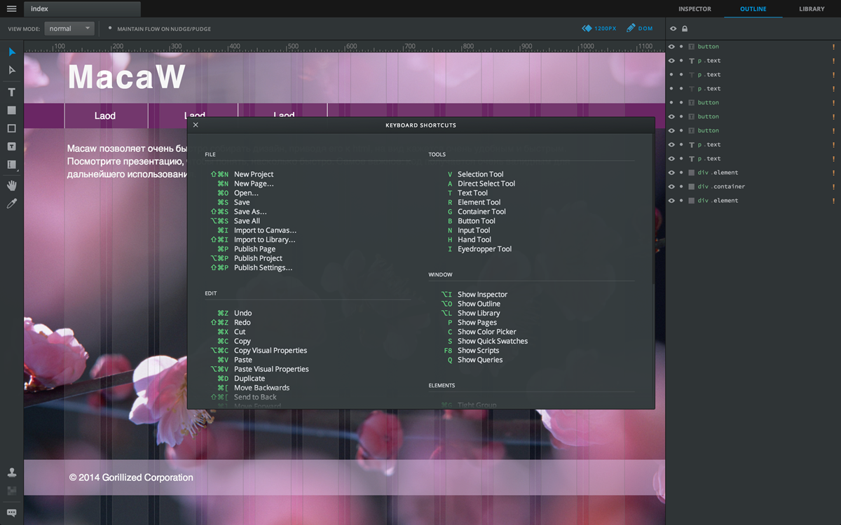Toggle visibility for all outline layers in the header

(x=673, y=29)
